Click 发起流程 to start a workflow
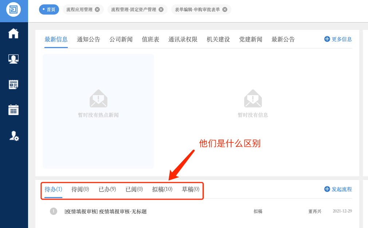Viewport: 368px width, 228px height. click(x=338, y=189)
